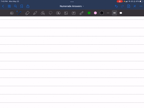Image resolution: width=144 pixels, height=108 pixels.
Task: Tap the 7:43 PM status bar time
Action: pos(4,1)
